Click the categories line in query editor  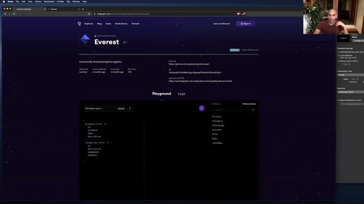point(98,143)
